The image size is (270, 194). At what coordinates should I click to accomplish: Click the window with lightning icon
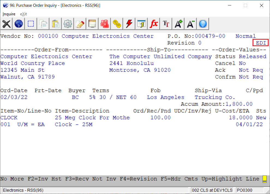click(x=141, y=24)
